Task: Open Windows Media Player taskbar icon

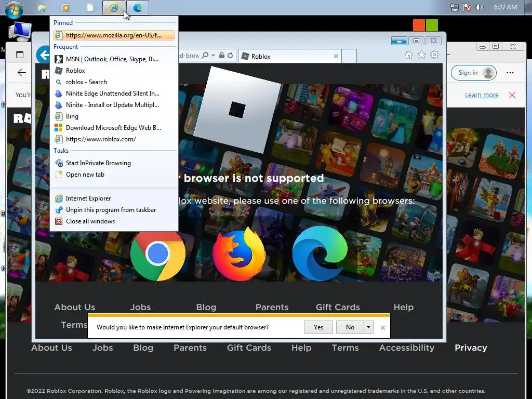Action: point(66,8)
